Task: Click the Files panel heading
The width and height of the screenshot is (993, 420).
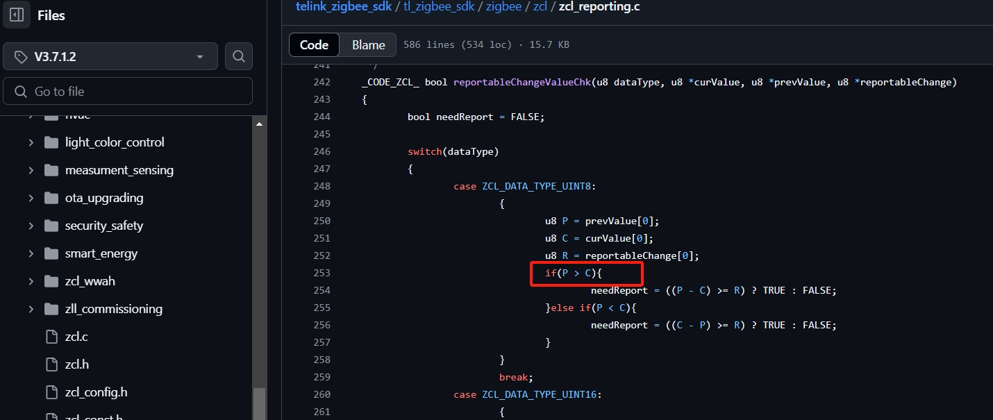Action: tap(51, 15)
